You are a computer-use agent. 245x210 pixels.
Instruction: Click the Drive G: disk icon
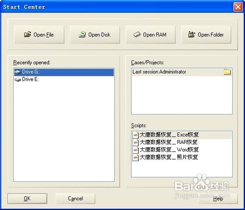point(18,72)
